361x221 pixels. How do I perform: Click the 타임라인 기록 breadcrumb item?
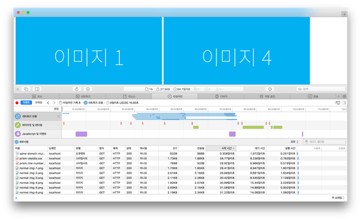click(70, 103)
